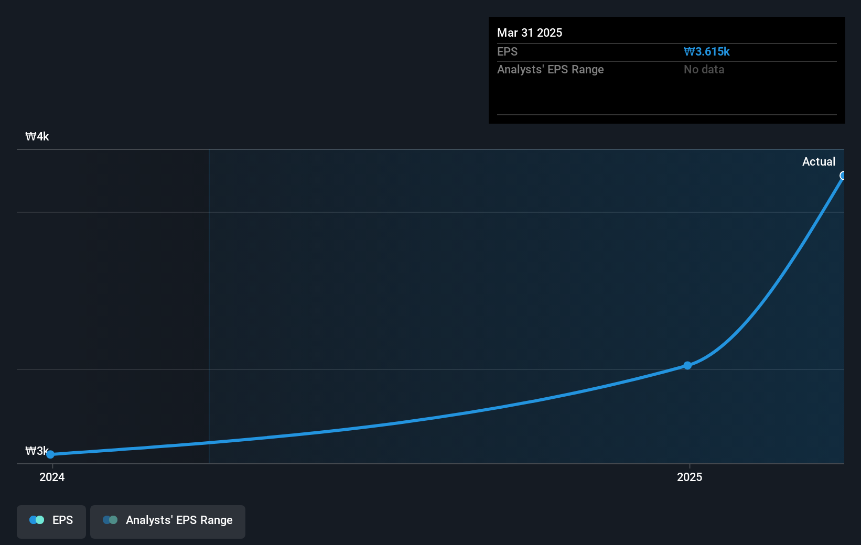Click the ₩4k y-axis label
The image size is (861, 545).
pos(37,136)
